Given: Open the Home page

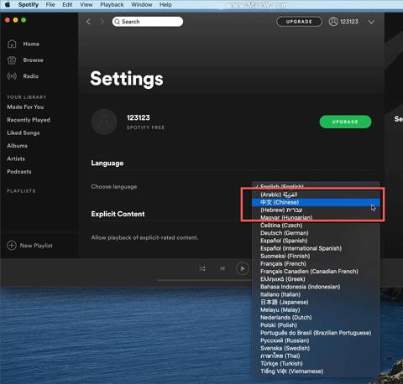Looking at the screenshot, I should click(31, 44).
